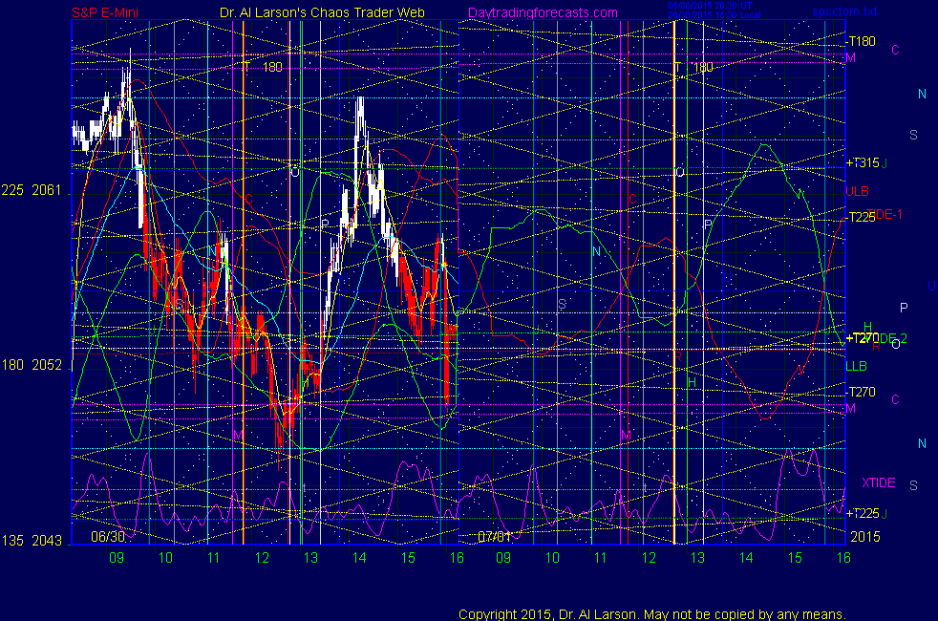
Task: Click hour "13" of the 07/01 session
Action: click(x=697, y=558)
